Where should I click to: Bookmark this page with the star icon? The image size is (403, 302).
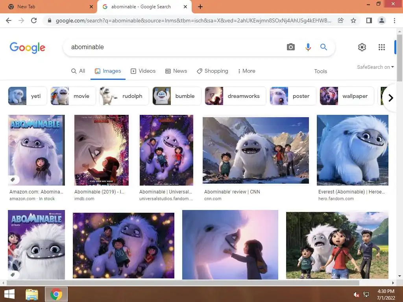[x=353, y=20]
